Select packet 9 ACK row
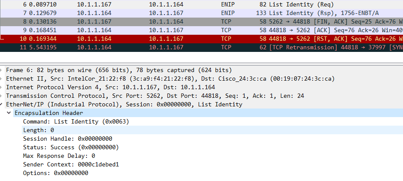Image resolution: width=403 pixels, height=181 pixels. point(201,30)
